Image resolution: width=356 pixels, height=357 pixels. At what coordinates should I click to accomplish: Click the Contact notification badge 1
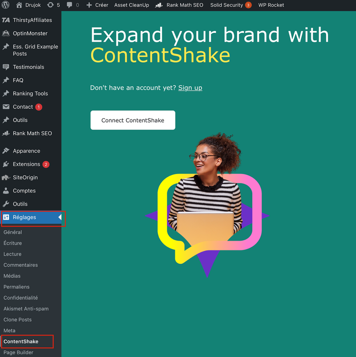coord(39,107)
